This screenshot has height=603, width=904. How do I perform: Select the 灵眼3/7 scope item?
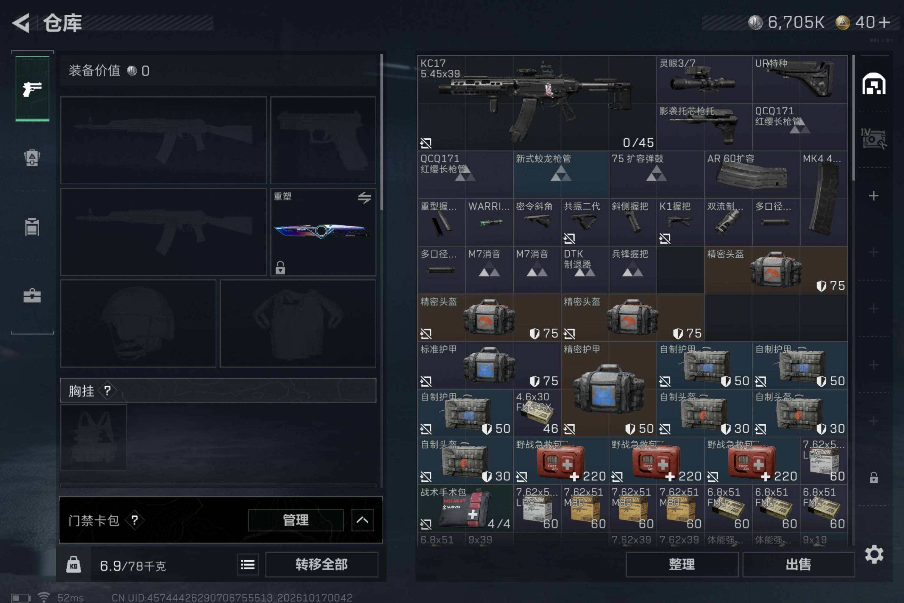(704, 79)
